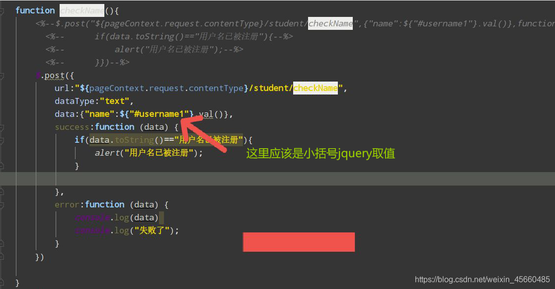555x289 pixels.
Task: Click the red highlighted rectangle overlay
Action: tap(298, 242)
